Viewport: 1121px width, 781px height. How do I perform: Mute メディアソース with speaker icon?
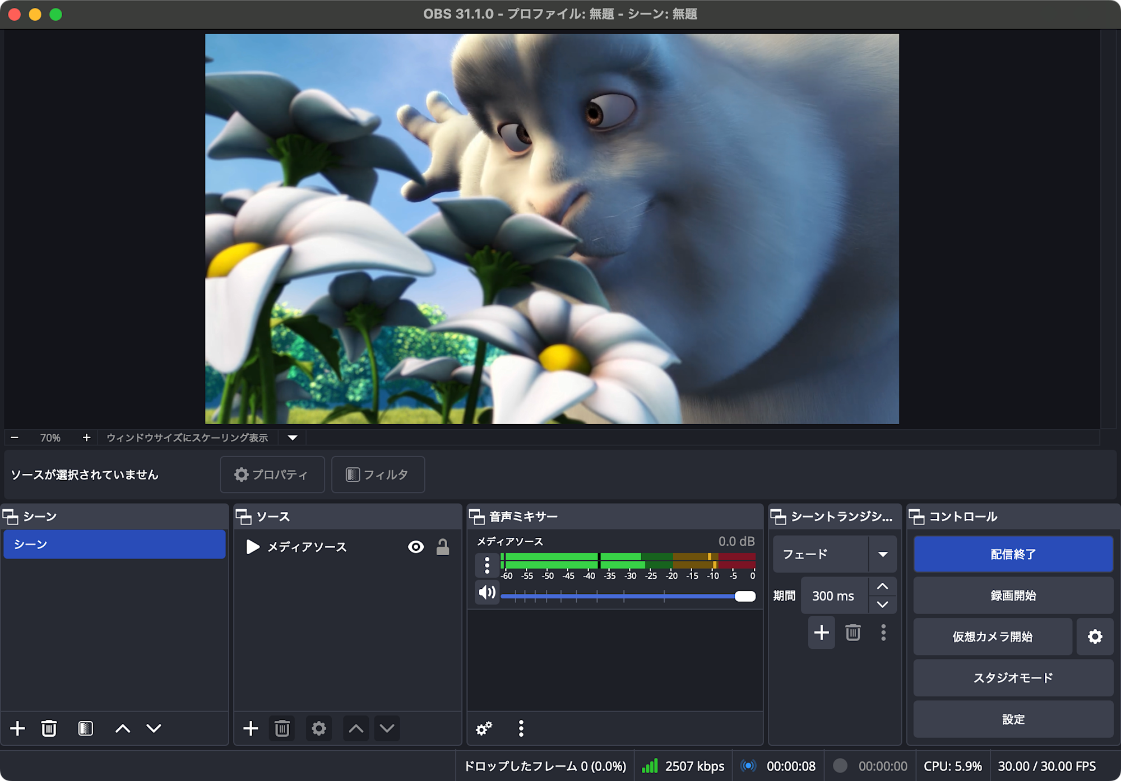coord(487,592)
